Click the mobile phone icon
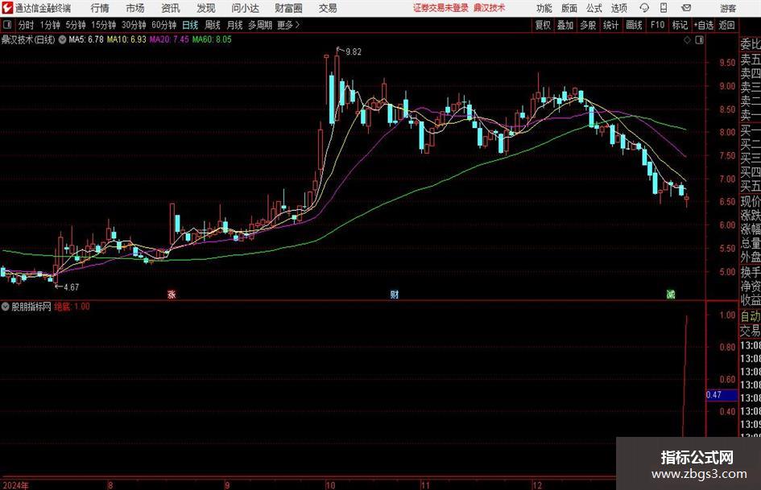The width and height of the screenshot is (761, 490). coord(664,8)
